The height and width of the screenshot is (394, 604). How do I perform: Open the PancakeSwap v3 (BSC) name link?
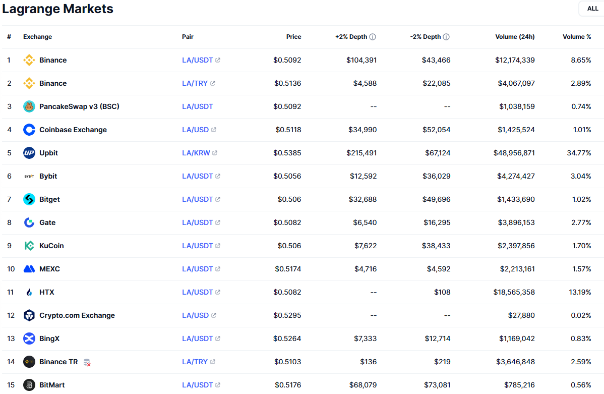point(79,106)
